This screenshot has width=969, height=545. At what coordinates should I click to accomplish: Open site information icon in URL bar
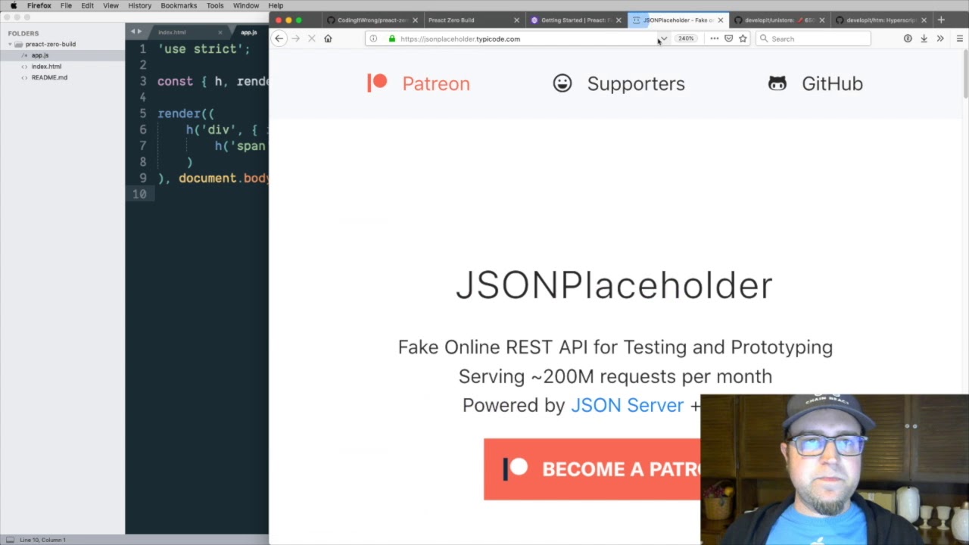click(x=373, y=39)
